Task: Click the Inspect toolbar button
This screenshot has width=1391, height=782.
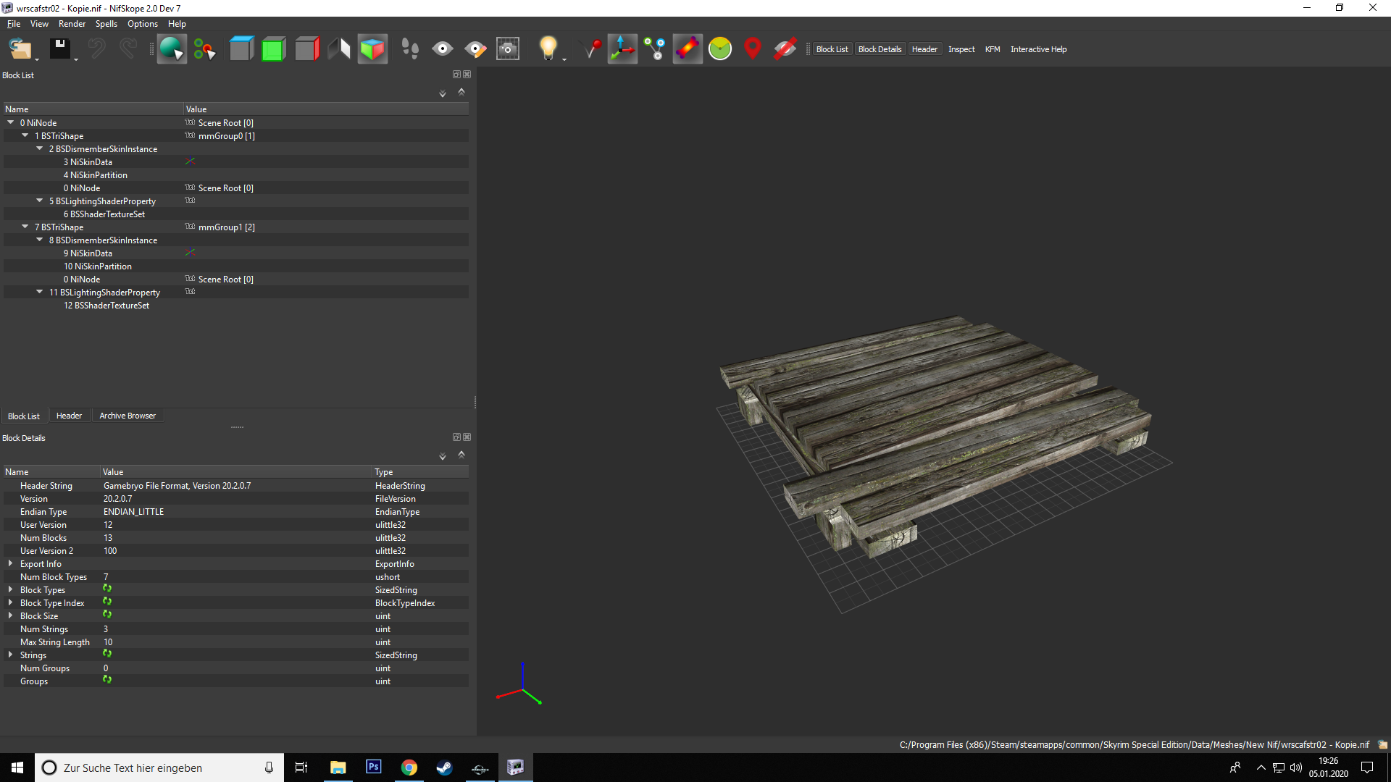Action: (961, 49)
